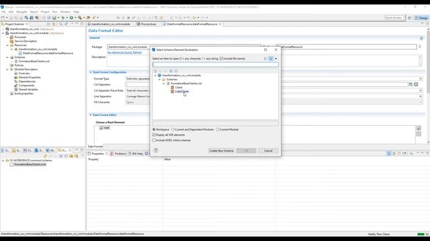Open Module Properties in Project Explorer
Viewport: 430px width, 241px height.
[30, 78]
